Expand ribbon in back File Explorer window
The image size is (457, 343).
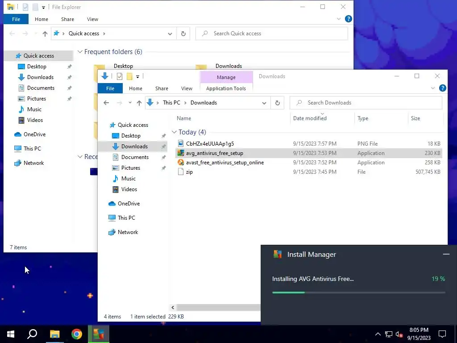[339, 19]
